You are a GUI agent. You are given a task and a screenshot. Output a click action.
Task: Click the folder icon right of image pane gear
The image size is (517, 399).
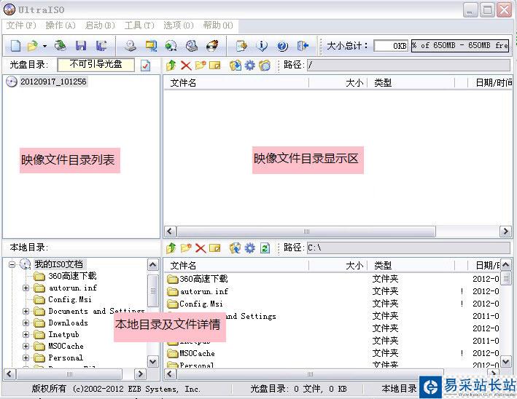pos(265,66)
